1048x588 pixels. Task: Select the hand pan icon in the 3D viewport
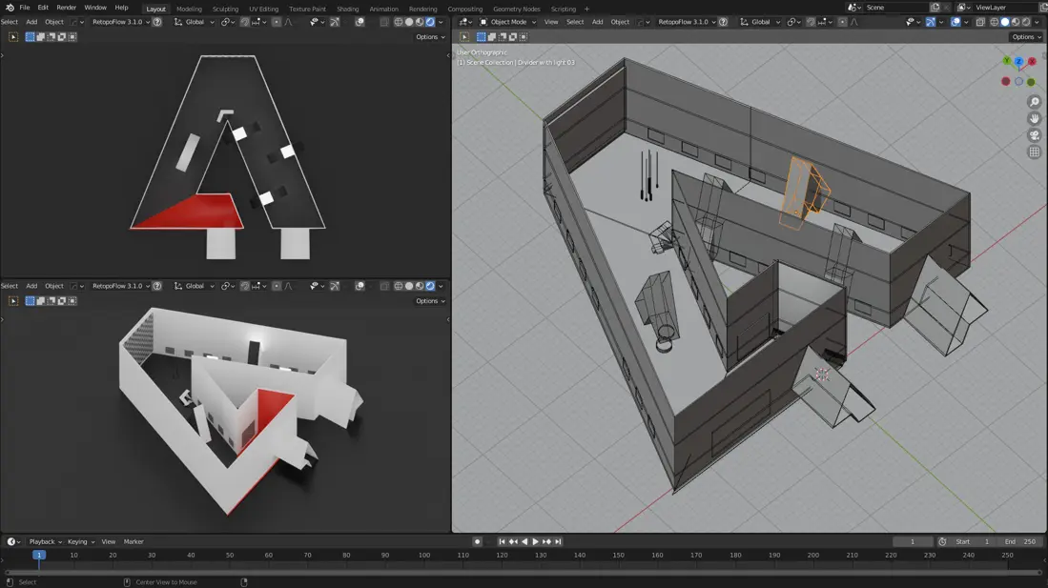(1035, 118)
